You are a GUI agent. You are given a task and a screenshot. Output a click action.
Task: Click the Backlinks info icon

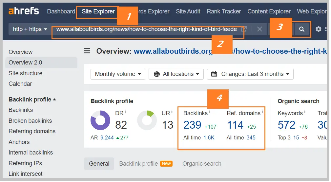[209, 111]
